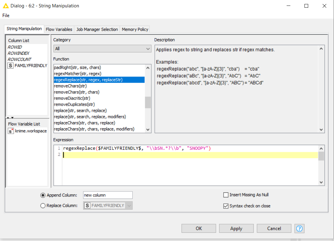Select ROWID in the Column List

click(15, 47)
